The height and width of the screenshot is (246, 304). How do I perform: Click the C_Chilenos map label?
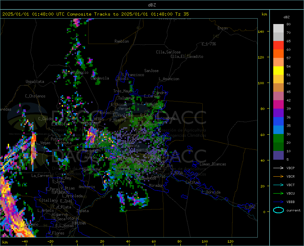[x=35, y=96]
